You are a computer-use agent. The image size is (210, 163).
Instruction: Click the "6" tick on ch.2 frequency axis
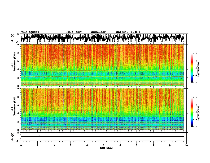point(19,105)
